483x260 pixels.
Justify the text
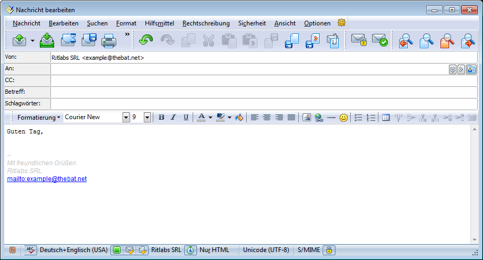(291, 118)
